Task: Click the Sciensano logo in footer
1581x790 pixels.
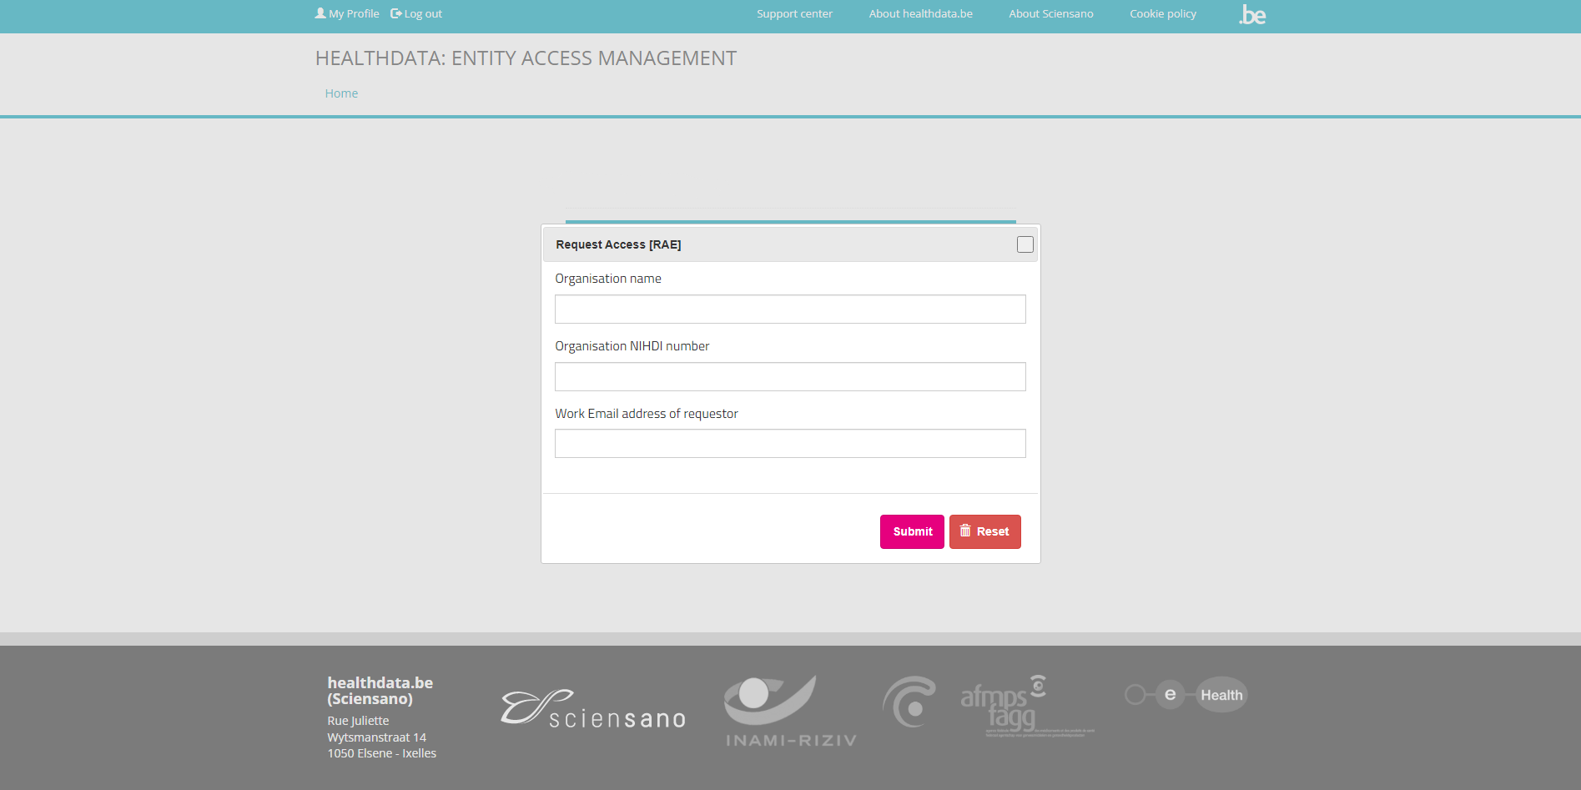Action: pyautogui.click(x=592, y=709)
